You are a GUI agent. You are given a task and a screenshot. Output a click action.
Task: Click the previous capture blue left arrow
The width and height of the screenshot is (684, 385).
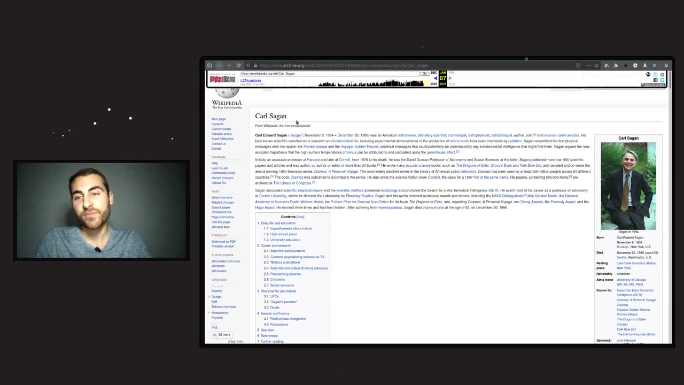coord(435,79)
